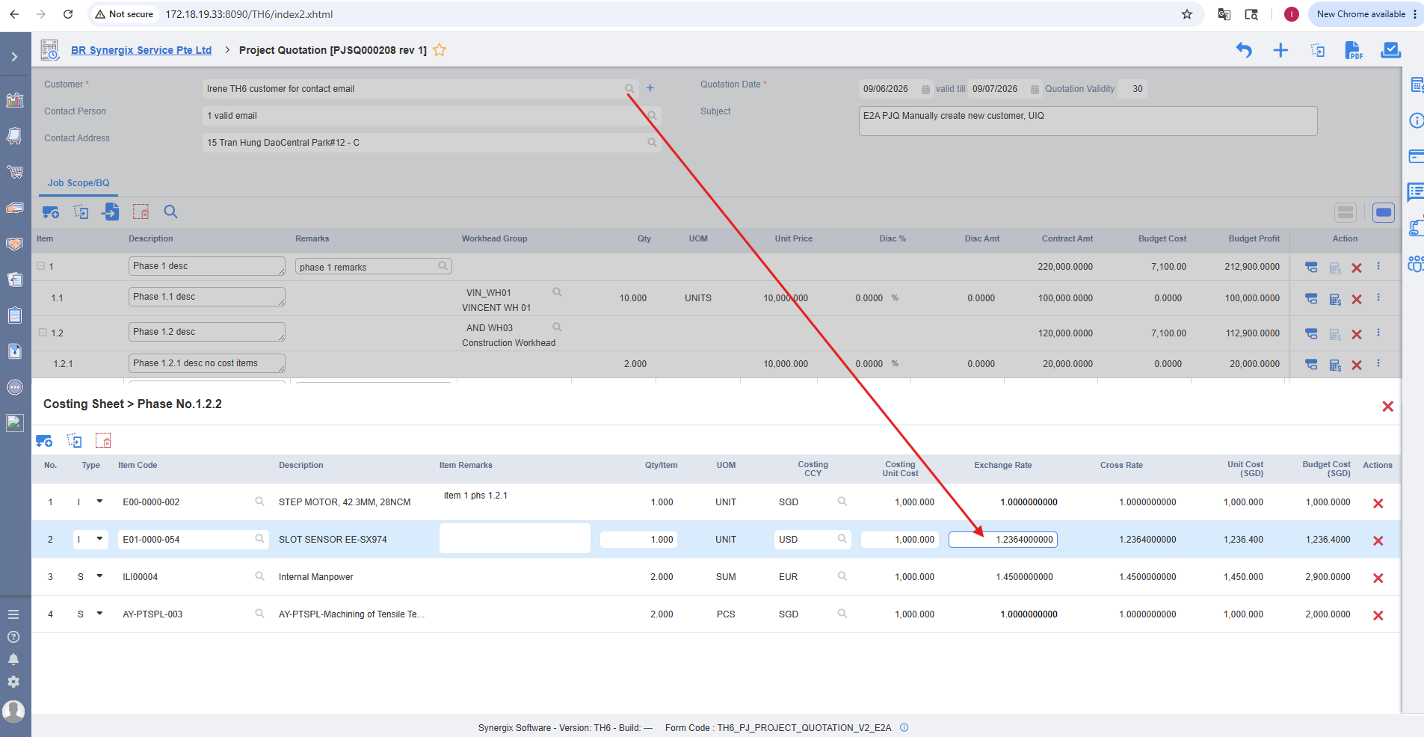
Task: Click the phase 1 remarks field
Action: pos(374,267)
